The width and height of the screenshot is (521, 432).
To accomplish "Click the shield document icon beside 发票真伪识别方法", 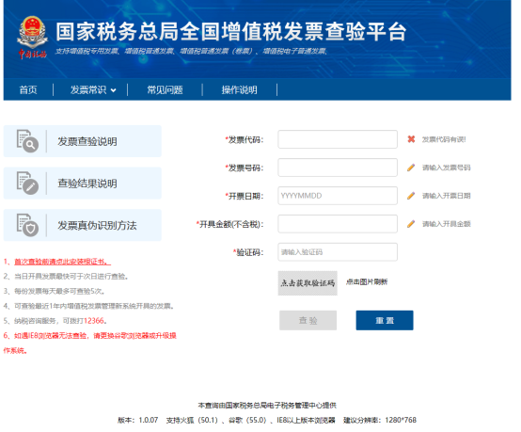I will coord(27,225).
